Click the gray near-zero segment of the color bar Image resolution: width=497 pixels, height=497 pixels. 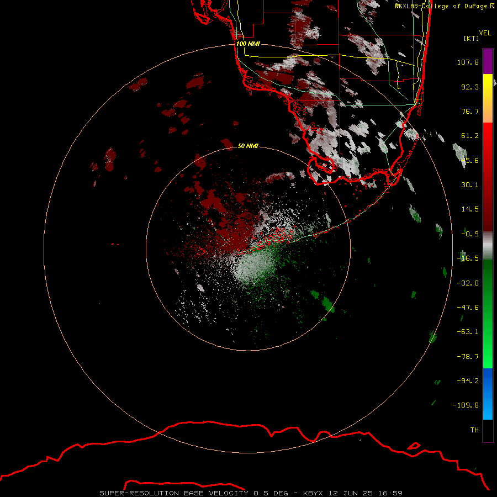[488, 245]
